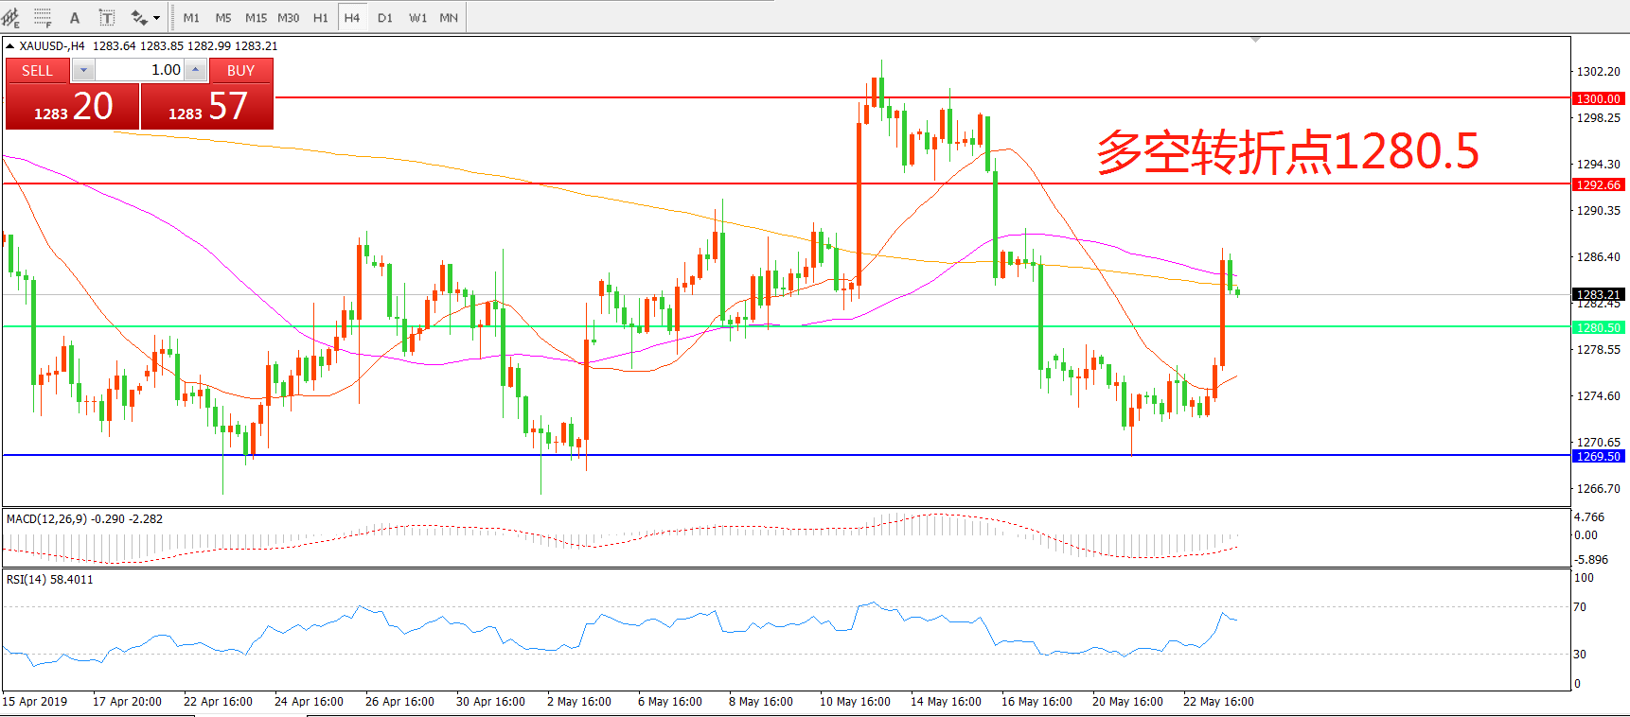This screenshot has width=1630, height=717.
Task: Increase lot volume with up arrow
Action: coord(195,70)
